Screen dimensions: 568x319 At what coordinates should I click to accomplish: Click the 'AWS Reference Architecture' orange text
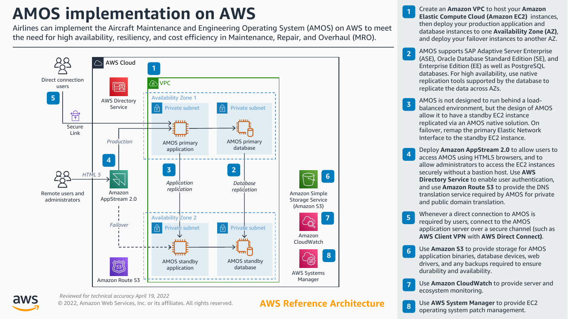(322, 304)
